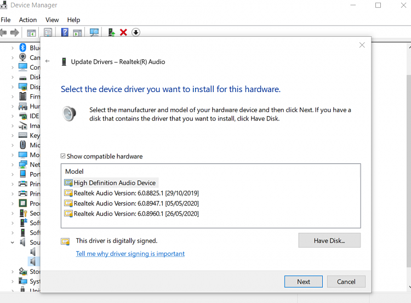
Task: Click the dialog back arrow beside Update Drivers
Action: (x=48, y=61)
